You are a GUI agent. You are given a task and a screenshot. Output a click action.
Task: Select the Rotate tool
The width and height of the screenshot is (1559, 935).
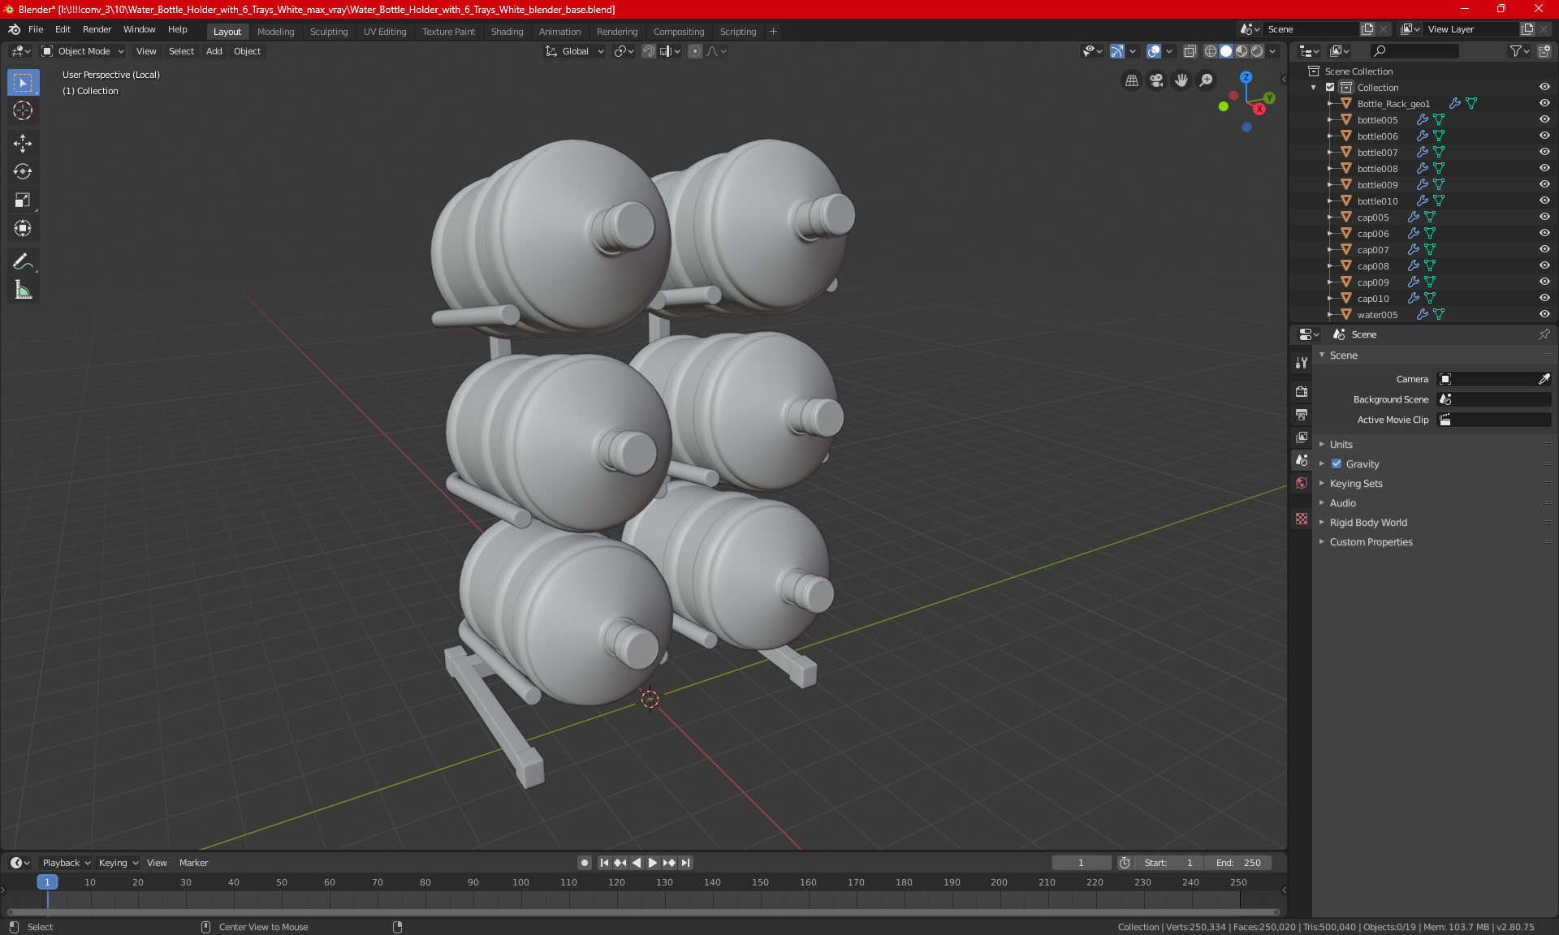[x=23, y=172]
